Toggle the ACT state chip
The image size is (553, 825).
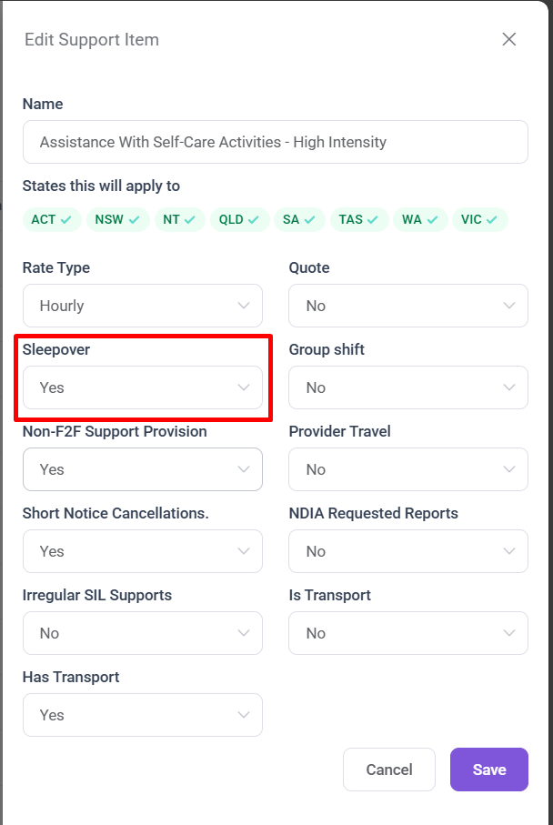point(52,219)
